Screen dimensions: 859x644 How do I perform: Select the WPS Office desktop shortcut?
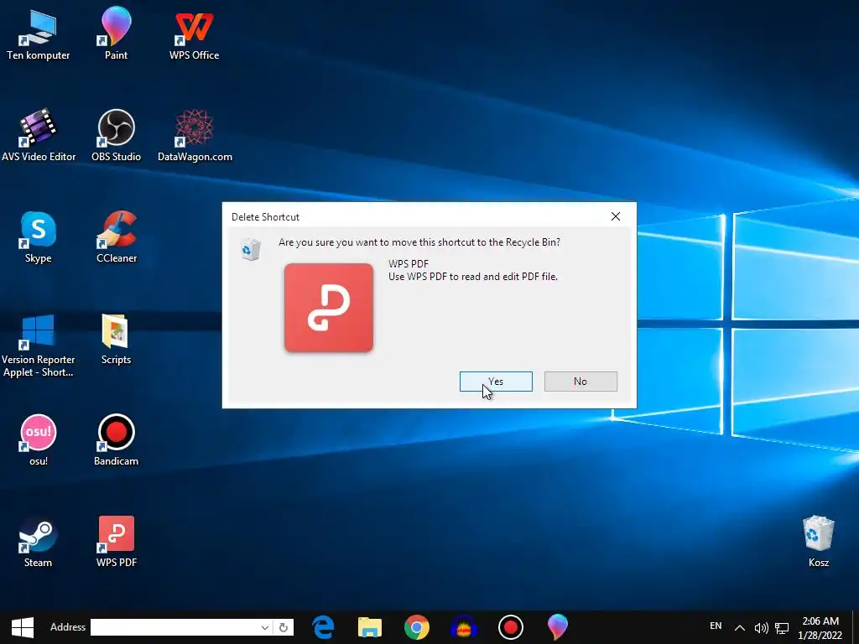tap(194, 34)
